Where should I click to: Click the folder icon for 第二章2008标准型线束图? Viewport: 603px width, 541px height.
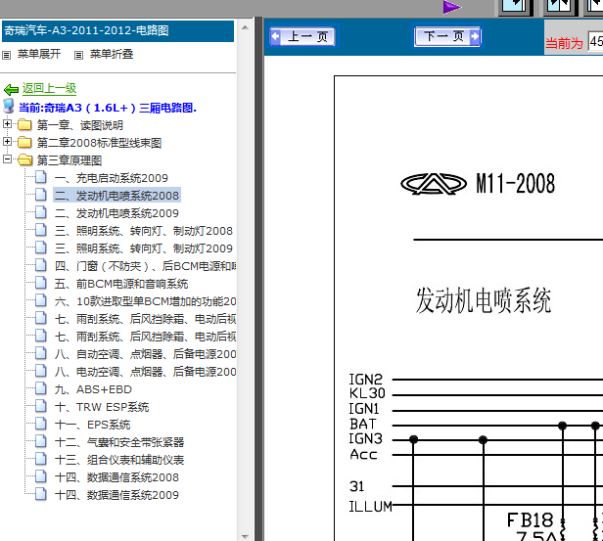(24, 142)
